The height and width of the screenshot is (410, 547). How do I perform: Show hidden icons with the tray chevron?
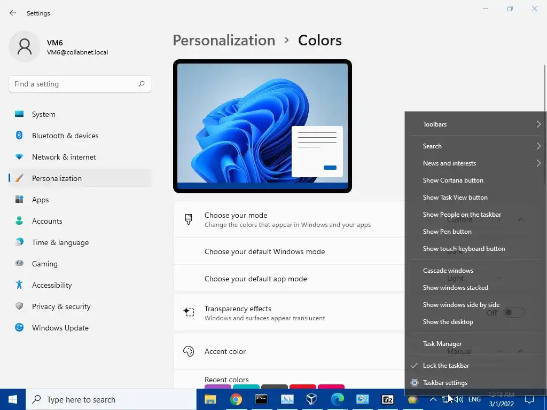click(433, 399)
